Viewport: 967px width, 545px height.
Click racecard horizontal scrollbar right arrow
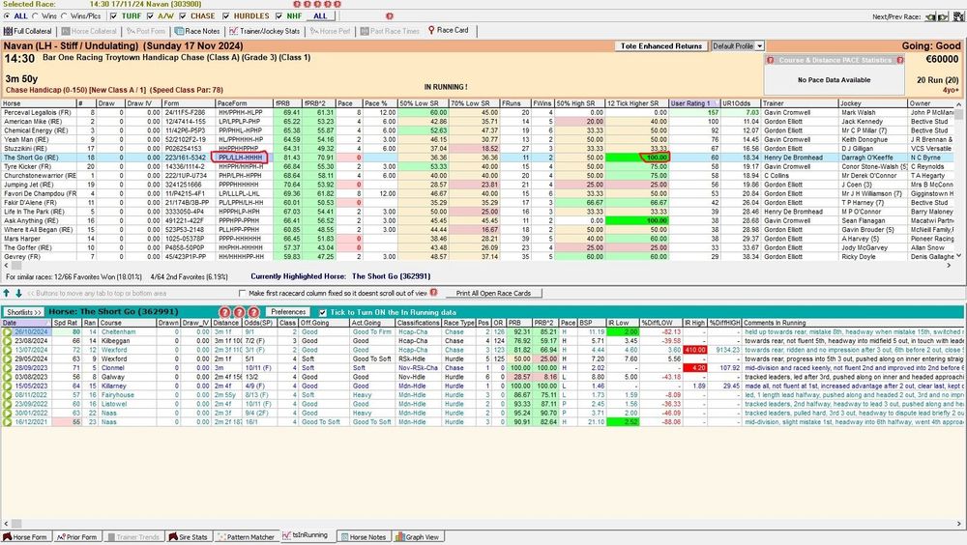pos(949,266)
